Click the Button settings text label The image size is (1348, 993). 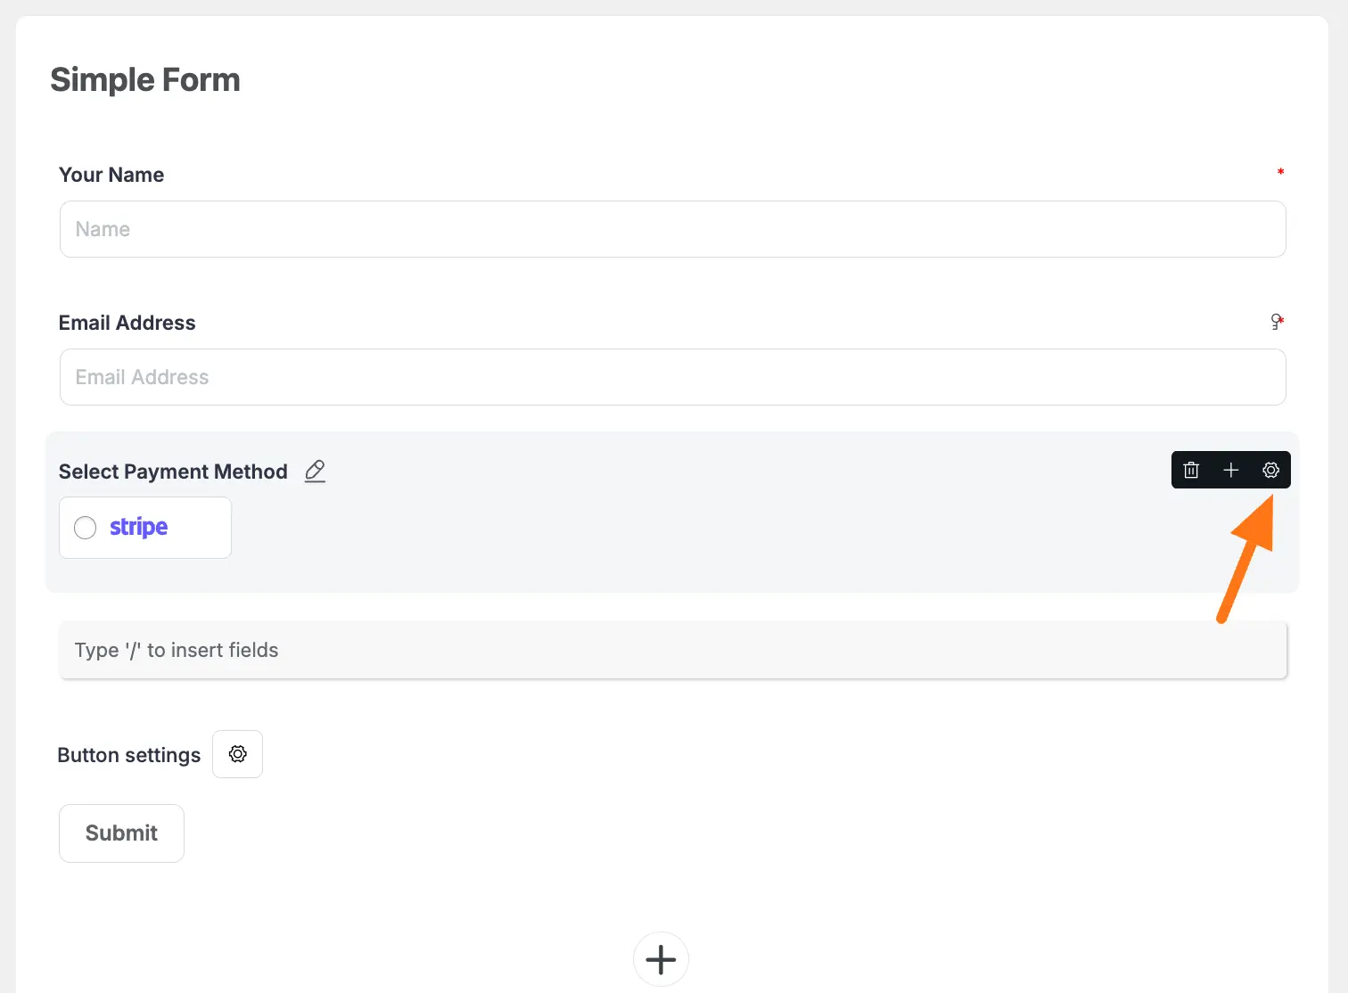point(129,755)
